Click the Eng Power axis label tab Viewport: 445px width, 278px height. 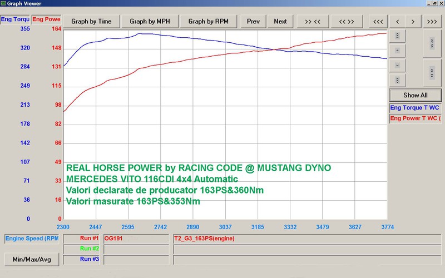point(46,19)
